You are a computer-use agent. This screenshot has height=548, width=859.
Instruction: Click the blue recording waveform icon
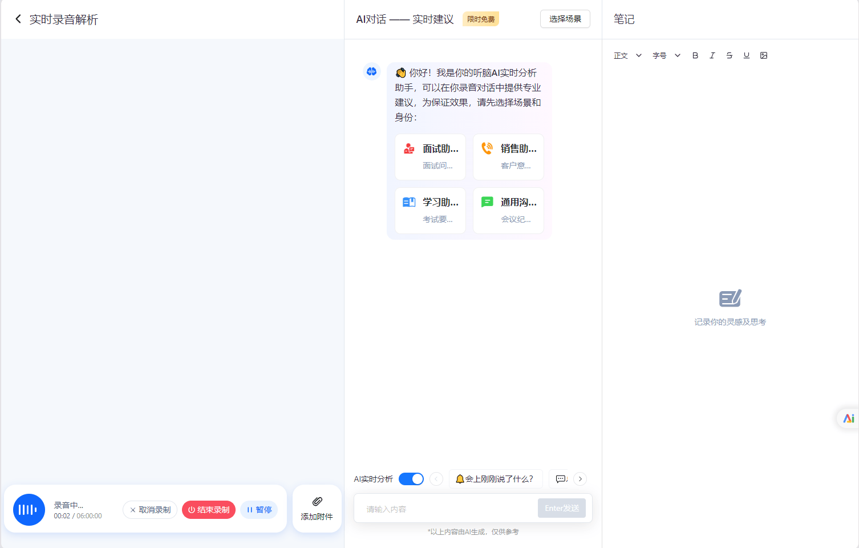[29, 510]
